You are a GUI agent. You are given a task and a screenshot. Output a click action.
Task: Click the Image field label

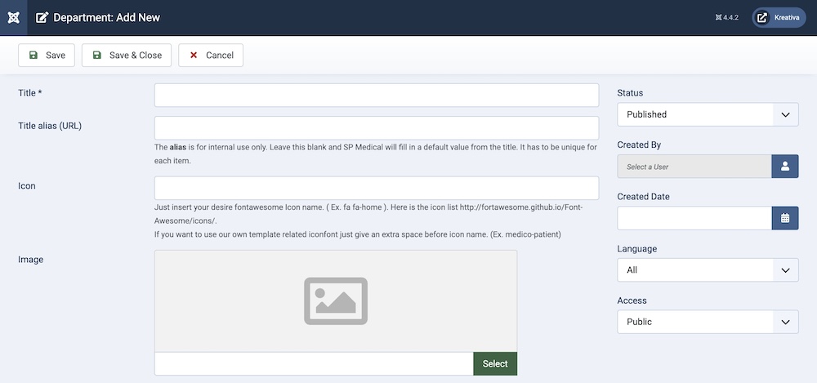tap(31, 260)
